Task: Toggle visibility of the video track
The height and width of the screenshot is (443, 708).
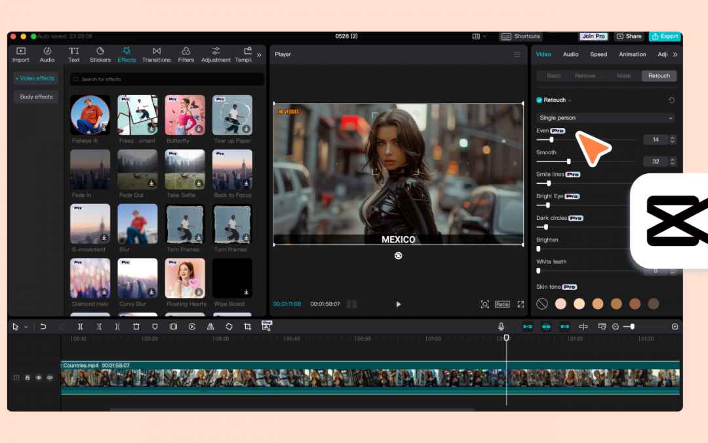Action: click(39, 377)
